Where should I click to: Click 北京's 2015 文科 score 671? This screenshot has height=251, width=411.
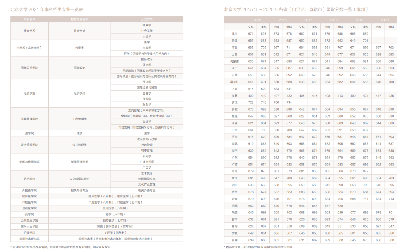[x=251, y=34]
